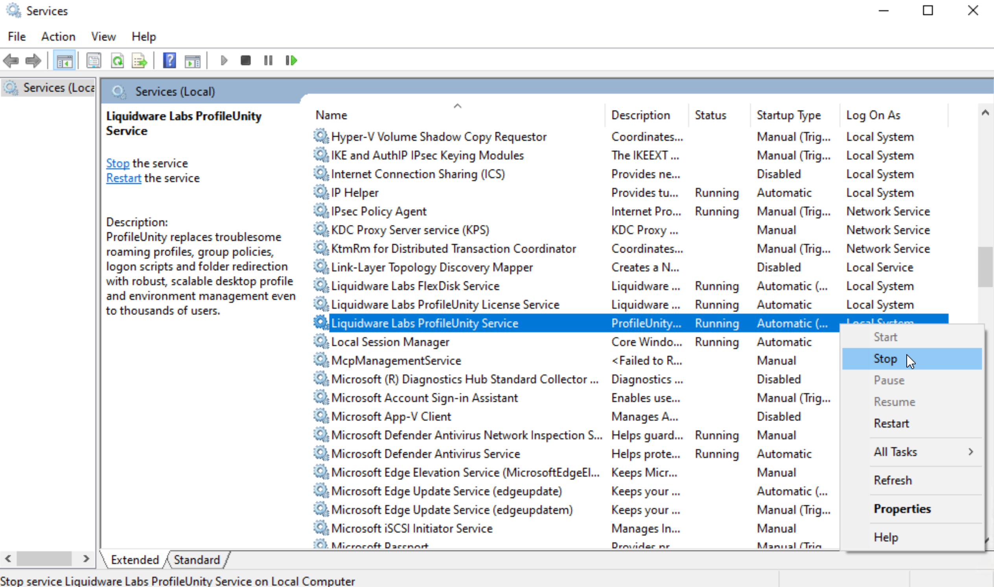Click gear icon of IP Helper service
The width and height of the screenshot is (994, 587).
(321, 193)
